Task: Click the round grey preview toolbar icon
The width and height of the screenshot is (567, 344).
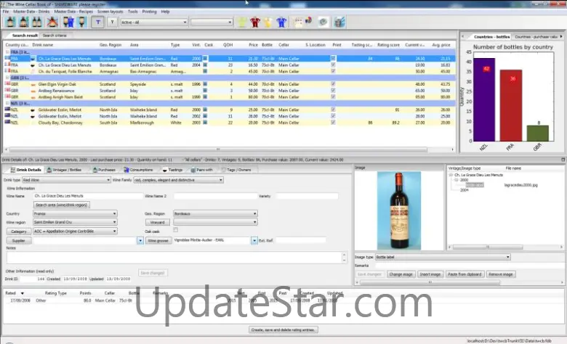Action: (323, 22)
